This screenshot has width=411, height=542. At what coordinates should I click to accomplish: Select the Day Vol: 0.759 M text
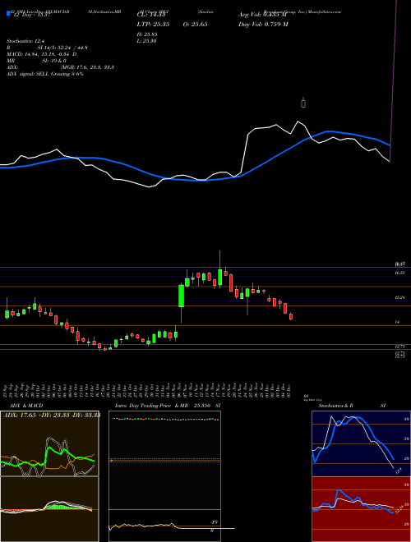pos(263,24)
